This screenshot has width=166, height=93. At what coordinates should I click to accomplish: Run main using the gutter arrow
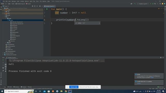click(x=47, y=9)
